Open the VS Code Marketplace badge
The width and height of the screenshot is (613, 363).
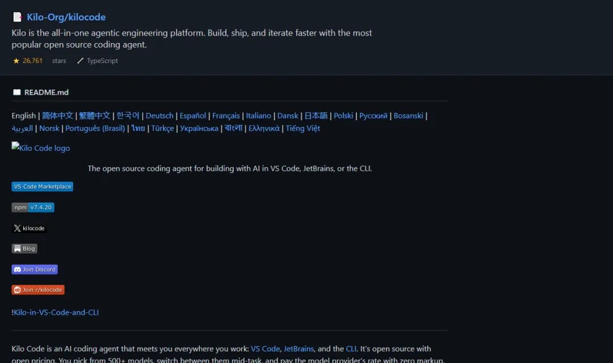[42, 187]
